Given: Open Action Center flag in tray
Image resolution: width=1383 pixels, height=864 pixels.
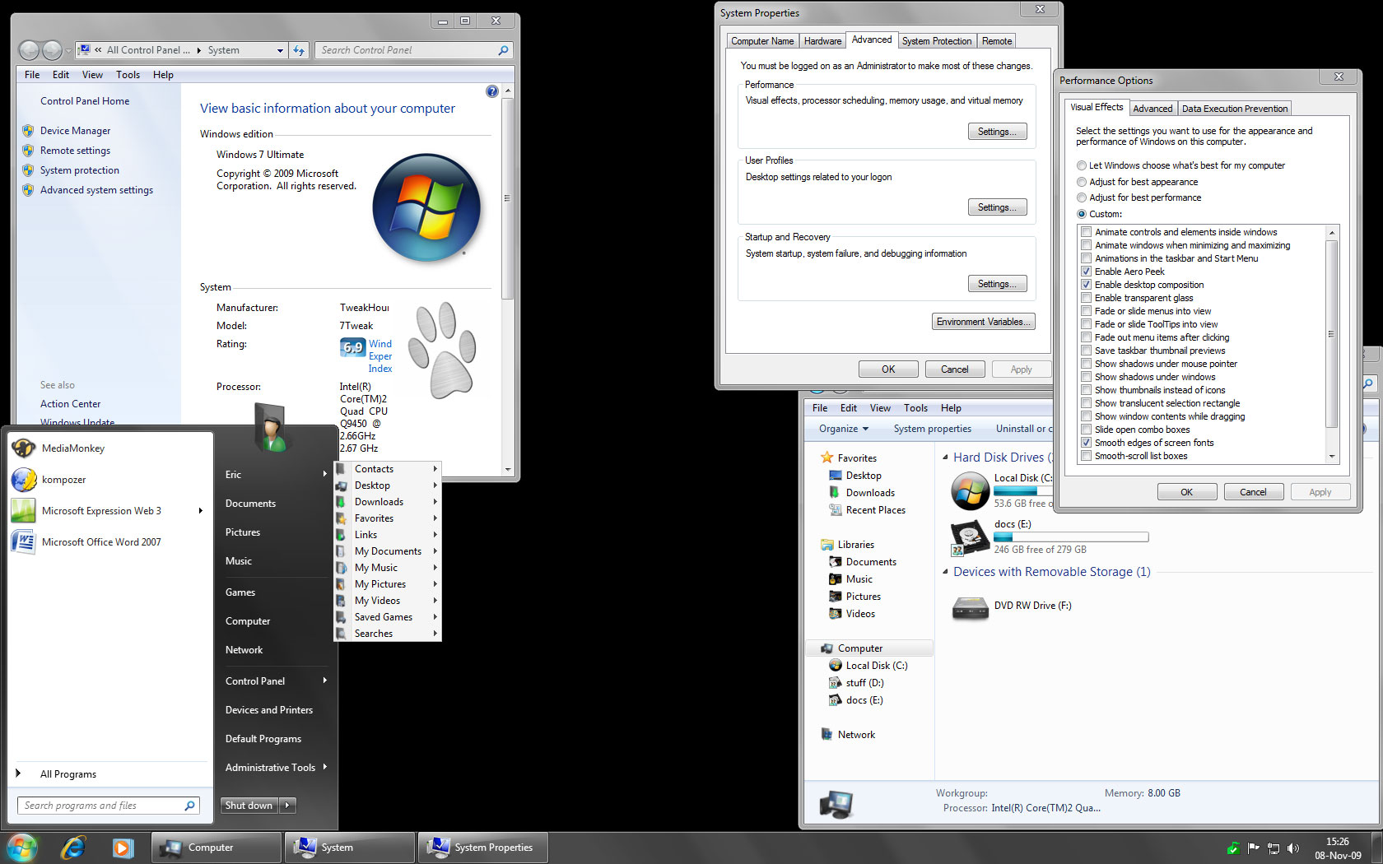Looking at the screenshot, I should click(x=1254, y=848).
